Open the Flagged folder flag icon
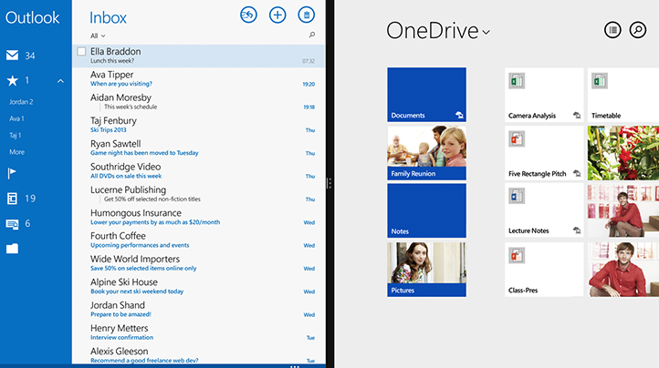 [x=13, y=173]
